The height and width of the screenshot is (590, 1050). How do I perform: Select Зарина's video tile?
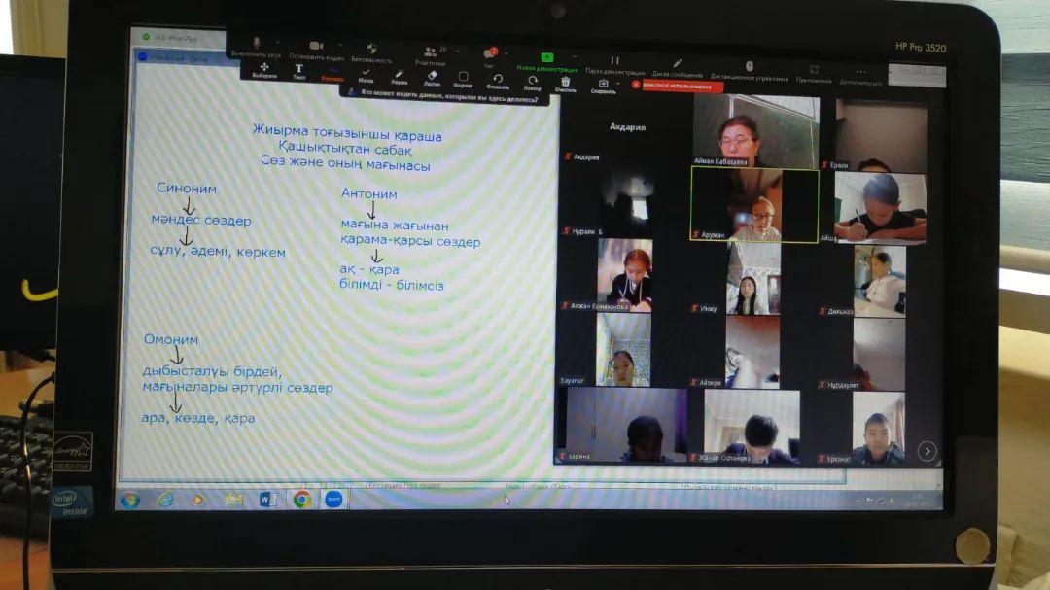(x=622, y=427)
